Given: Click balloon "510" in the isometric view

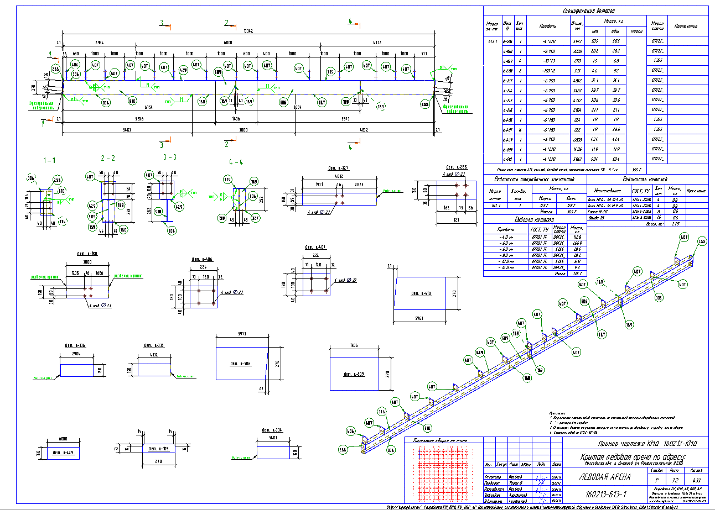Looking at the screenshot, I should [x=427, y=428].
